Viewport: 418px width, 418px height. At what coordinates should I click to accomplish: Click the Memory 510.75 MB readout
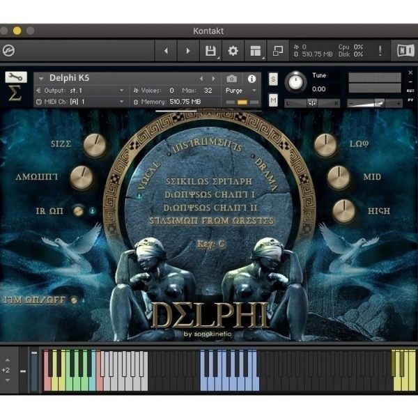171,102
